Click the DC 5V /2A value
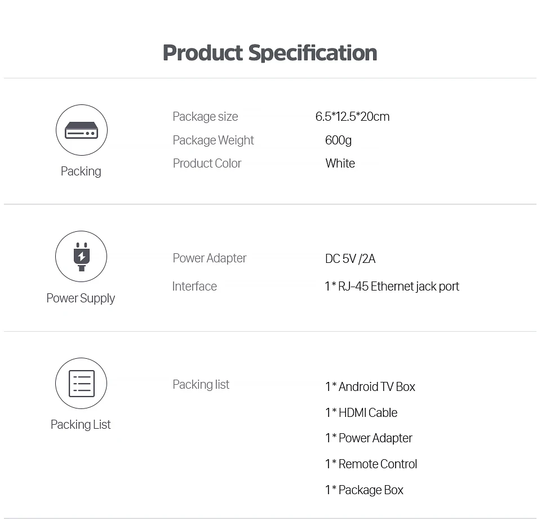Screen dimensions: 541x519 tap(350, 259)
